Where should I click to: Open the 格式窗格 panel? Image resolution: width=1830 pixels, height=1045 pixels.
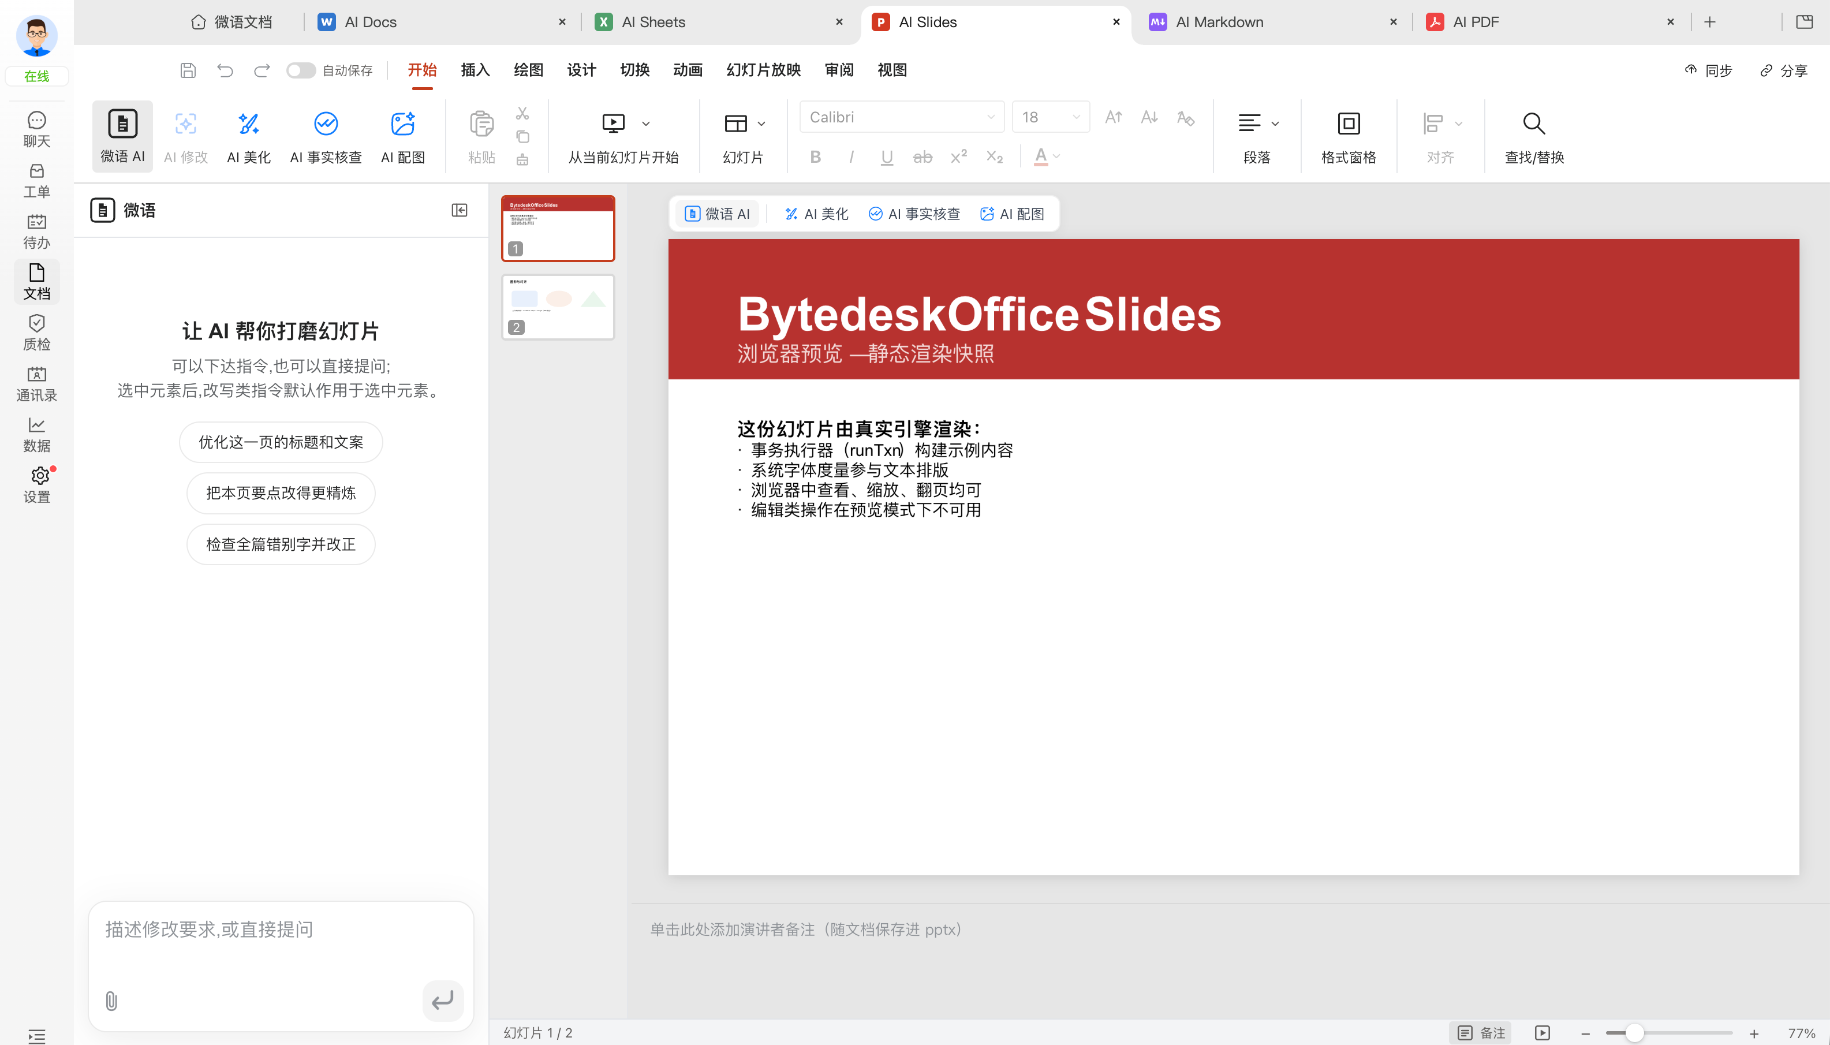(1349, 136)
